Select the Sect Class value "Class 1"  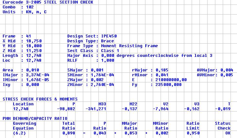click(x=110, y=51)
